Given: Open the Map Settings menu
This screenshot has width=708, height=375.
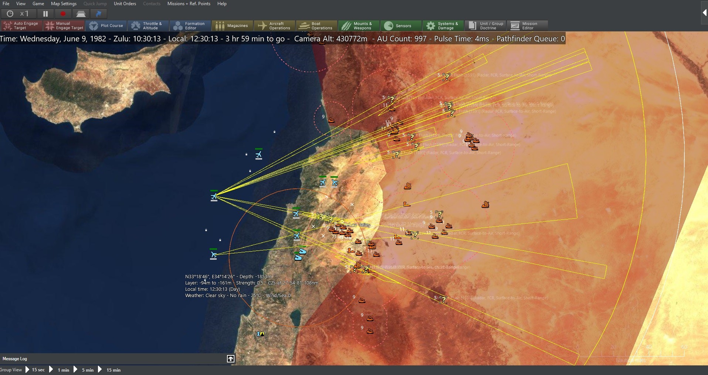Looking at the screenshot, I should pyautogui.click(x=63, y=4).
